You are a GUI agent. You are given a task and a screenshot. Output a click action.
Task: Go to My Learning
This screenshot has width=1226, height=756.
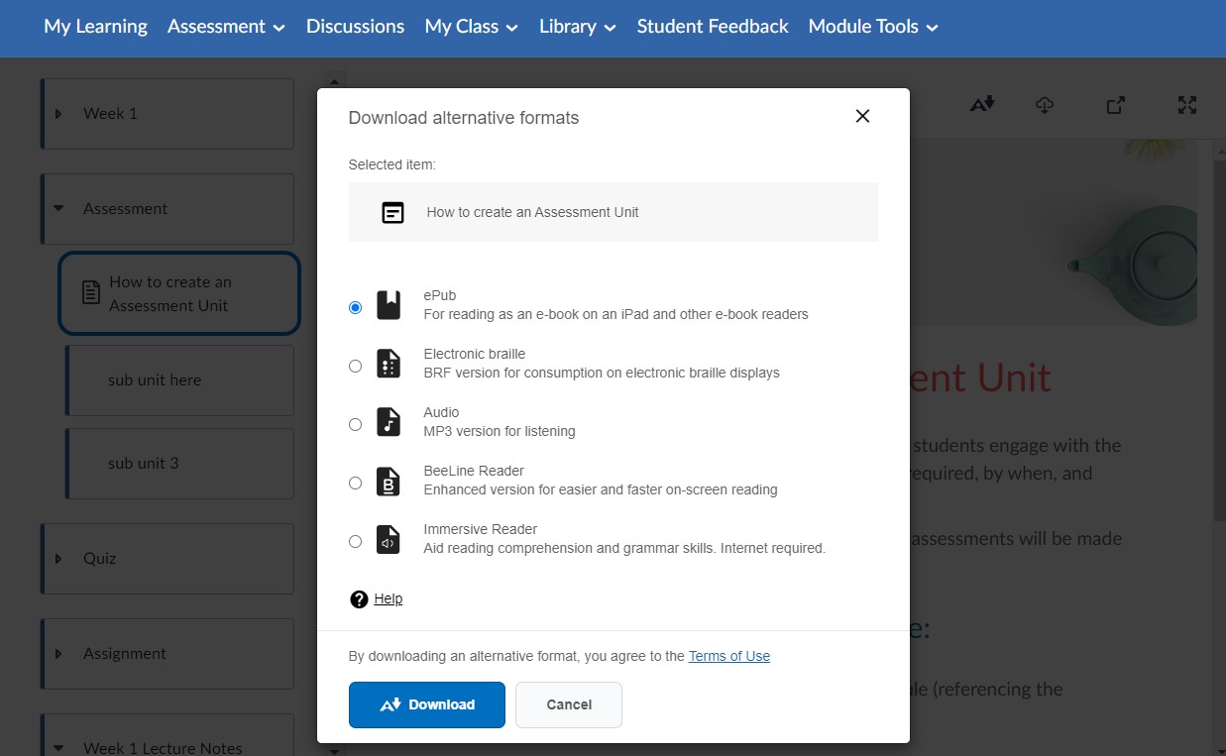coord(95,27)
